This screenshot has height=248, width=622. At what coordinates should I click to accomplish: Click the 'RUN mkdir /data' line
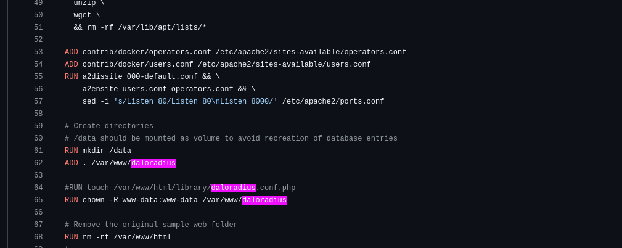[98, 151]
